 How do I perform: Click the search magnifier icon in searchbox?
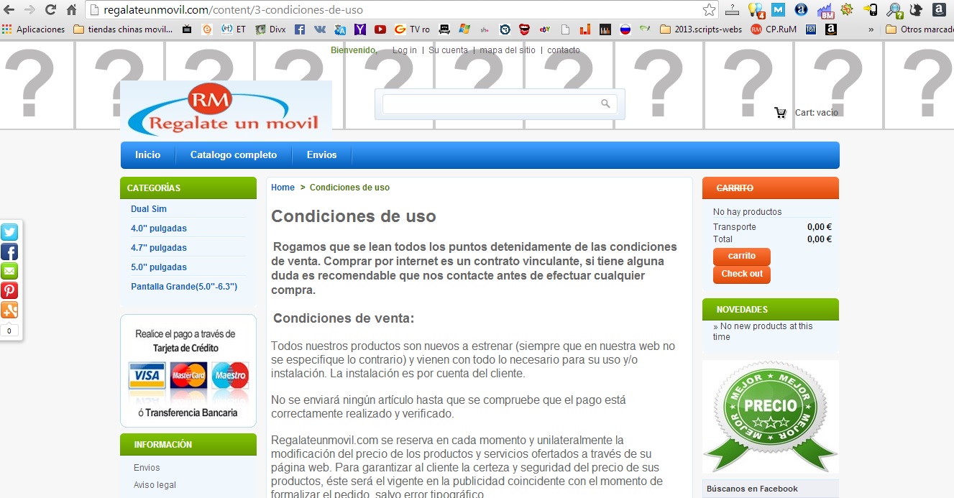[605, 103]
